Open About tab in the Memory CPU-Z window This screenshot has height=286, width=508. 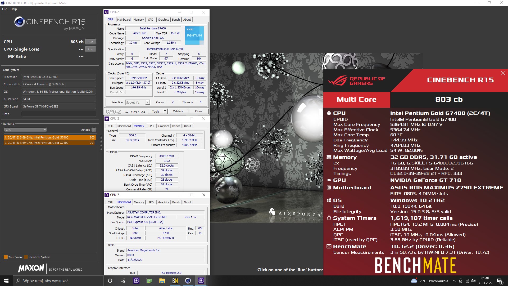click(x=187, y=126)
